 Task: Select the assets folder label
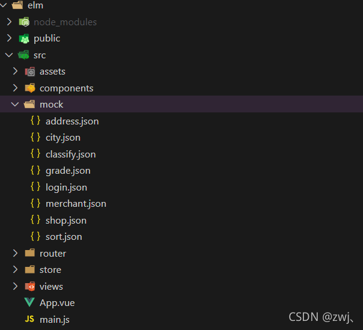[52, 72]
